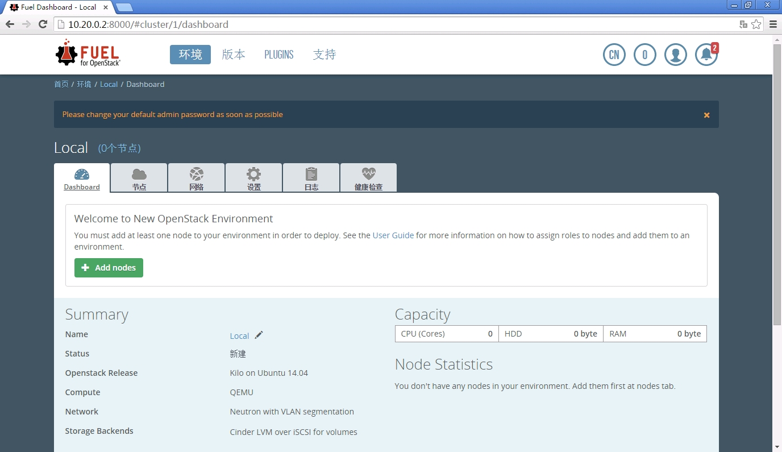Click the QEMU compute value
The height and width of the screenshot is (452, 782).
[x=242, y=392]
